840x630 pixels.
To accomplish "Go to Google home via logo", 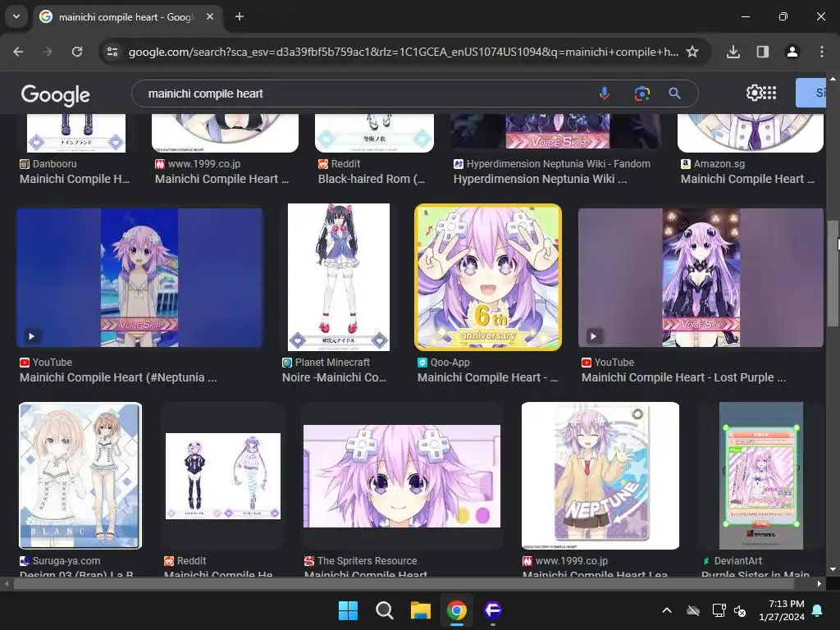I will click(56, 94).
